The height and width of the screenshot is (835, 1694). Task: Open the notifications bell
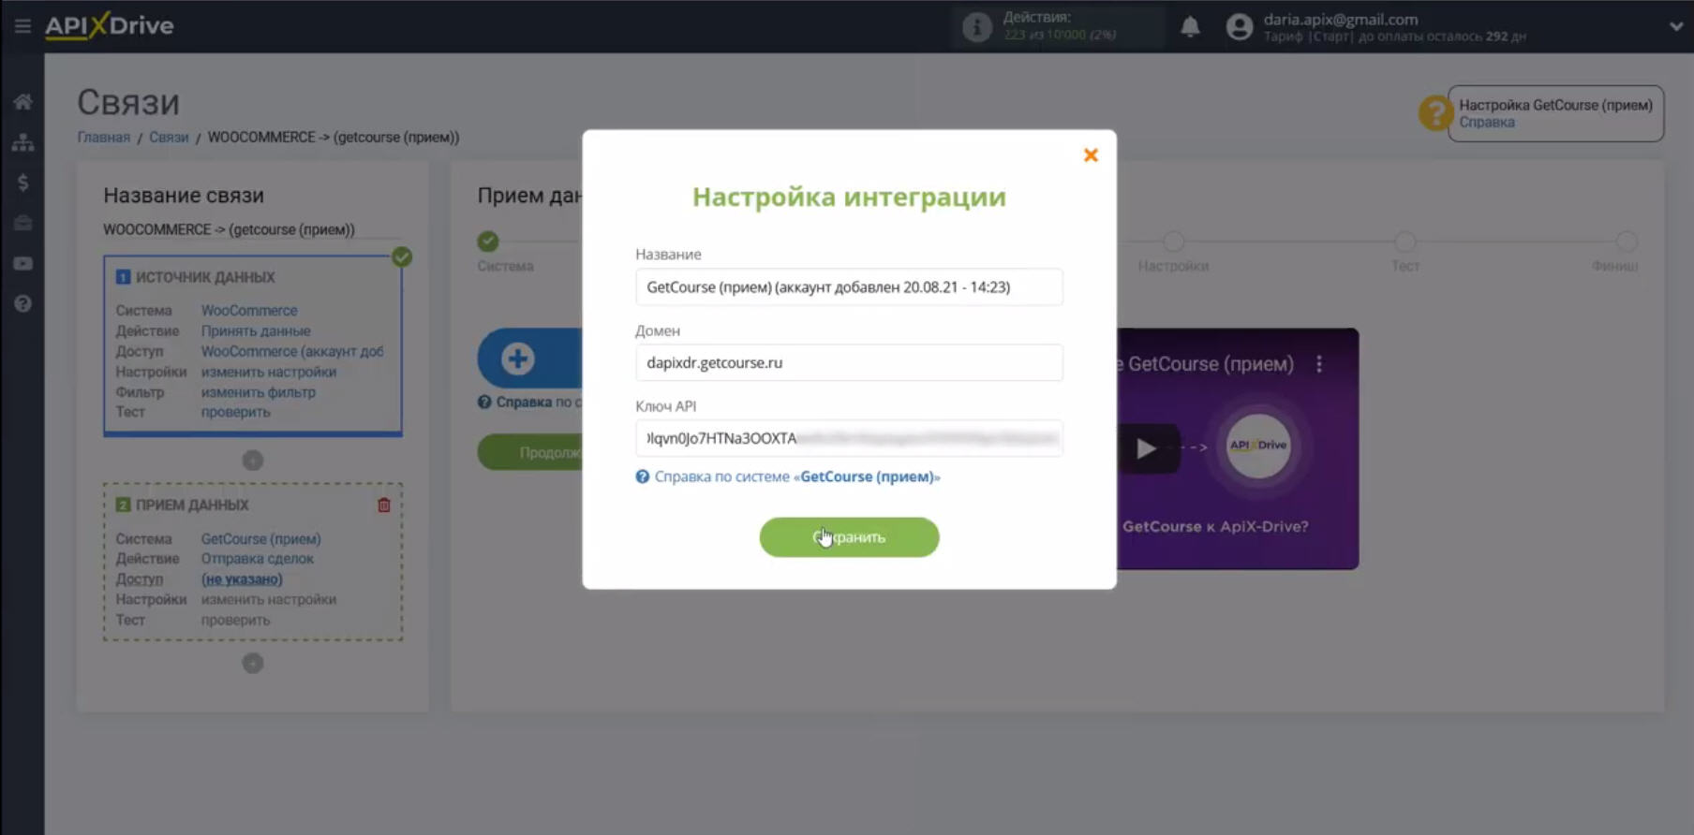(x=1190, y=26)
